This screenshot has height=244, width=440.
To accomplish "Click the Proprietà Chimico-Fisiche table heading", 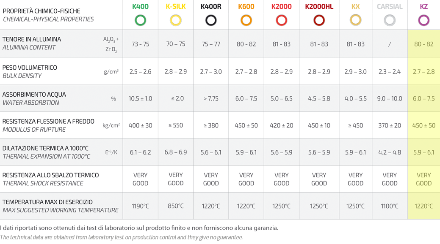I will 42,11.
